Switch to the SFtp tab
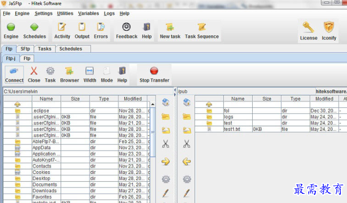The image size is (347, 203). tap(25, 49)
